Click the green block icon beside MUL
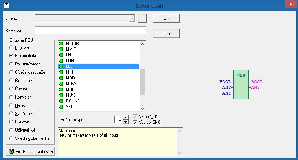Screen dimensions: 298x160 tap(61, 90)
